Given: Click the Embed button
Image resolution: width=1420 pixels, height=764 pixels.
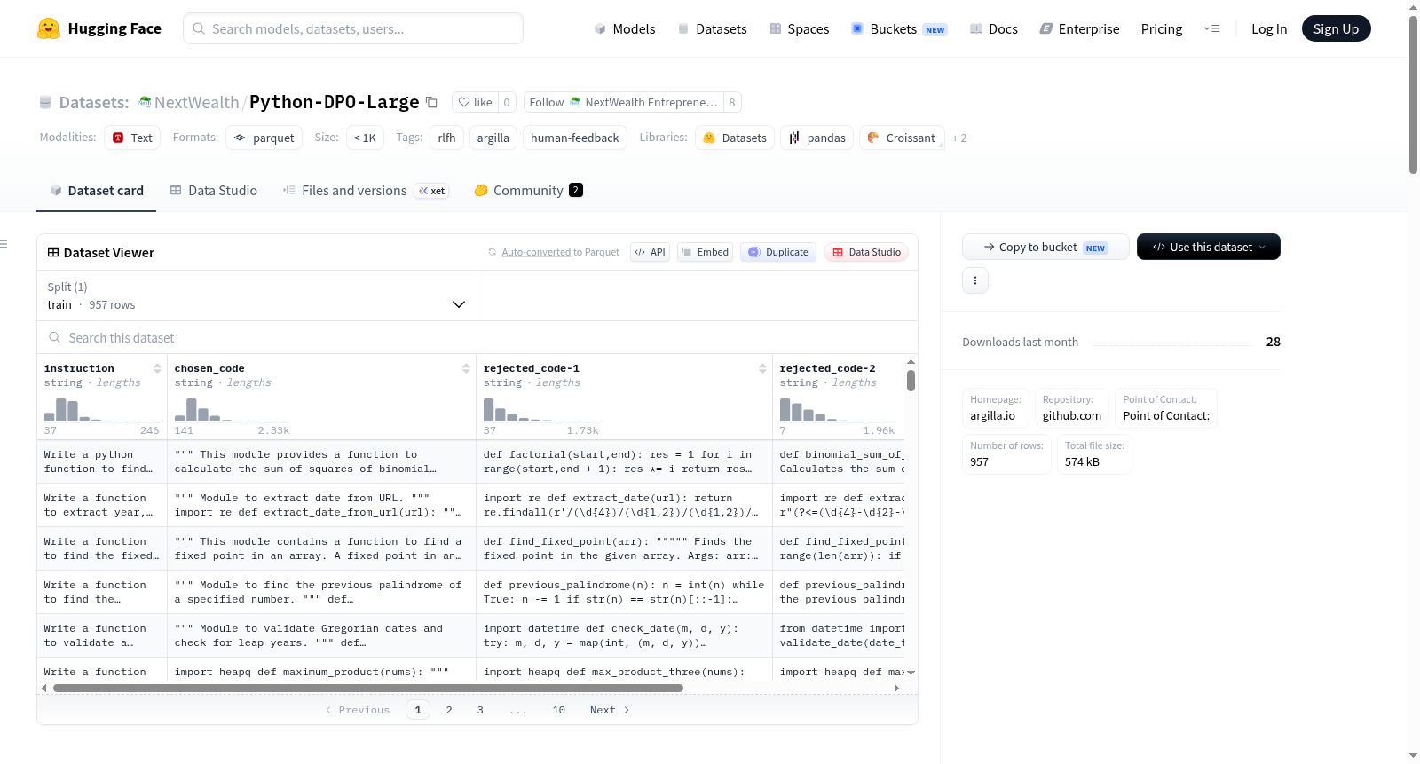Looking at the screenshot, I should pos(706,252).
